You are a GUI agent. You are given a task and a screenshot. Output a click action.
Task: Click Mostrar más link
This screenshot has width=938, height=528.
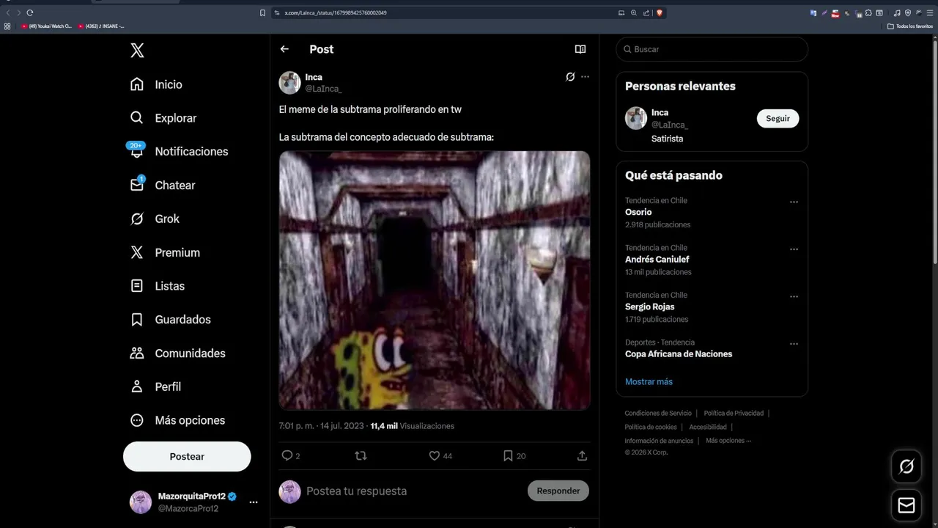(649, 381)
